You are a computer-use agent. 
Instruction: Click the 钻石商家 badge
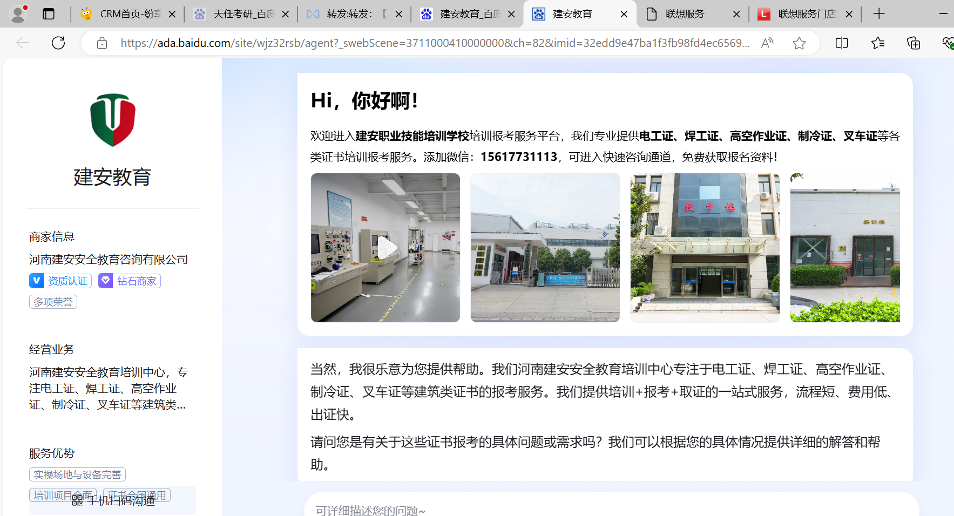click(x=130, y=281)
